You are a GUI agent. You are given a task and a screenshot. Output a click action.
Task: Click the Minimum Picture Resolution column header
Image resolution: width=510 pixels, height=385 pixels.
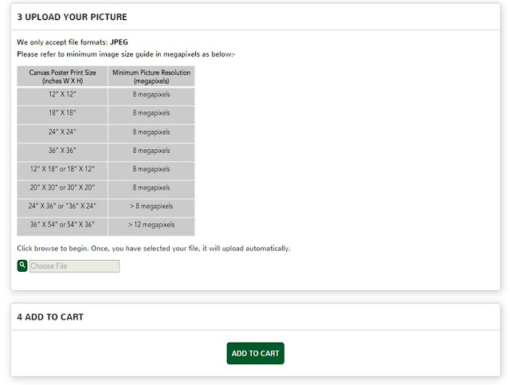[151, 77]
